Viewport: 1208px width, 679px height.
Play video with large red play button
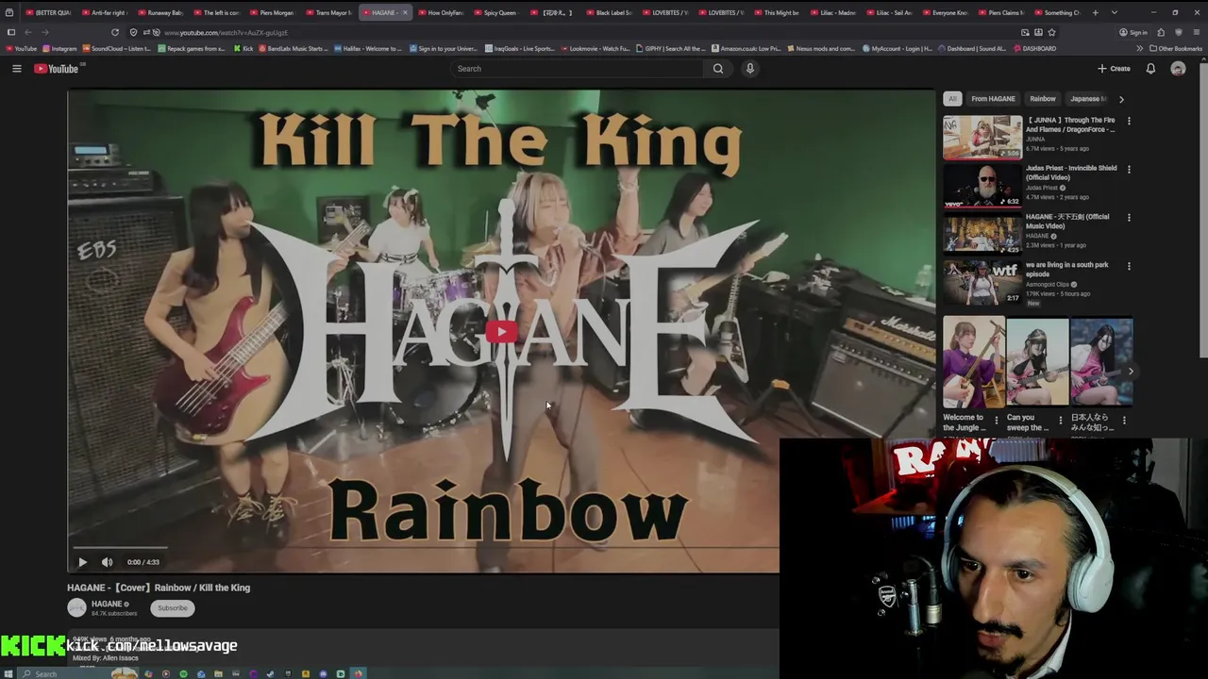[501, 331]
